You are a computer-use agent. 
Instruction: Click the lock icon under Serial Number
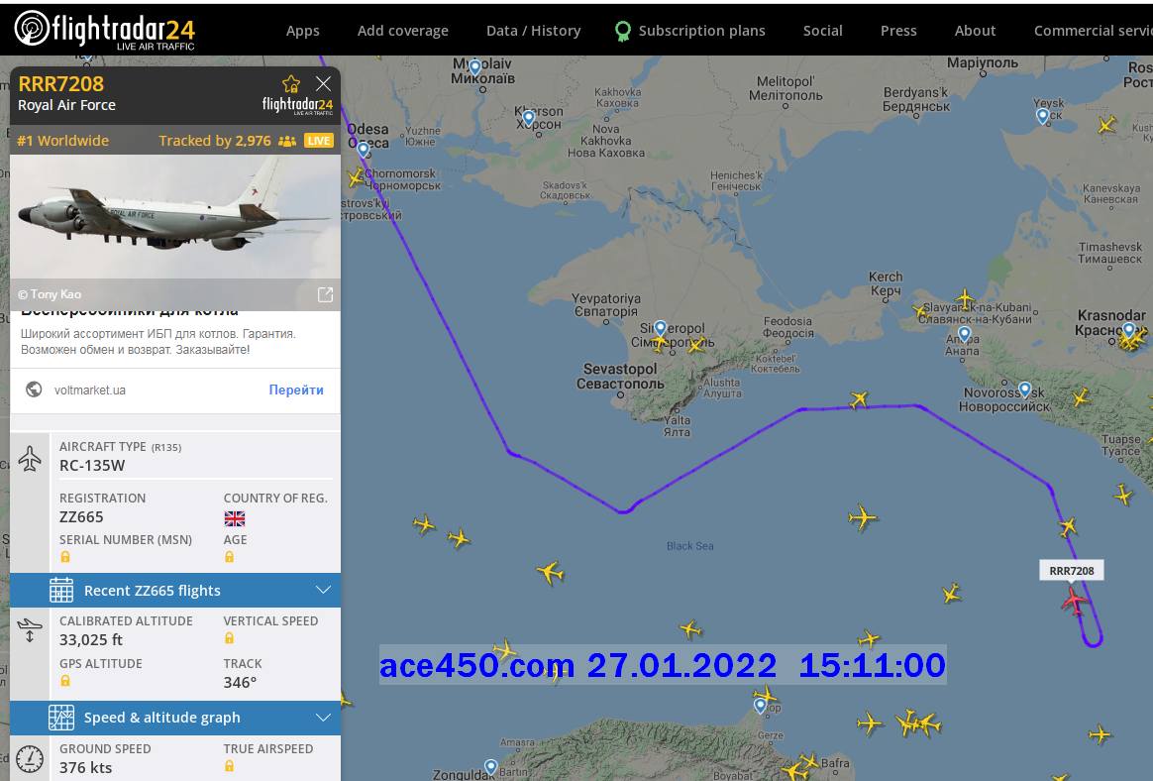[x=65, y=557]
